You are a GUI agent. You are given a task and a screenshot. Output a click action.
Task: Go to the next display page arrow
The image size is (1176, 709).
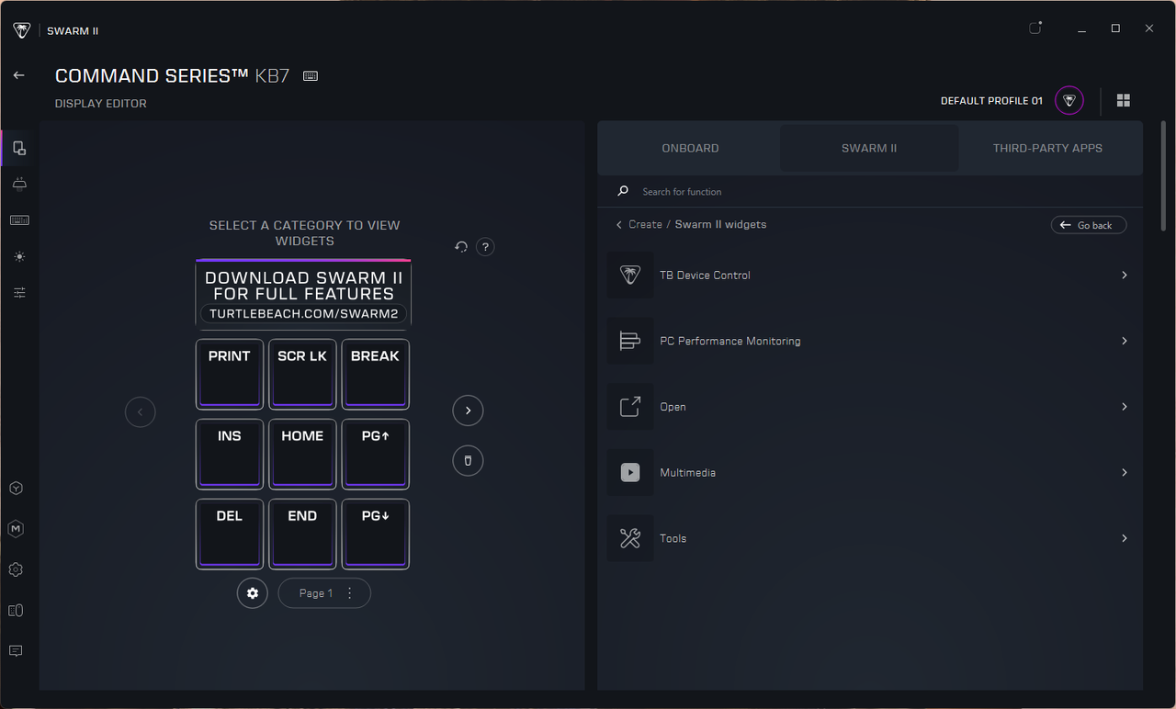click(x=468, y=411)
